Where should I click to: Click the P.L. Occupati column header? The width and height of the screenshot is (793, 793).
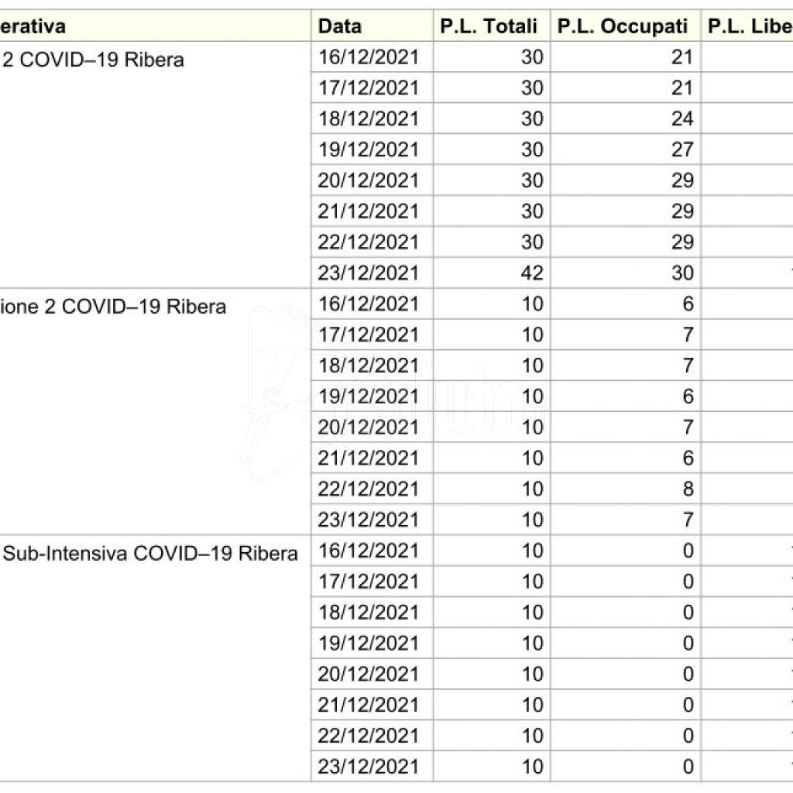coord(623,26)
